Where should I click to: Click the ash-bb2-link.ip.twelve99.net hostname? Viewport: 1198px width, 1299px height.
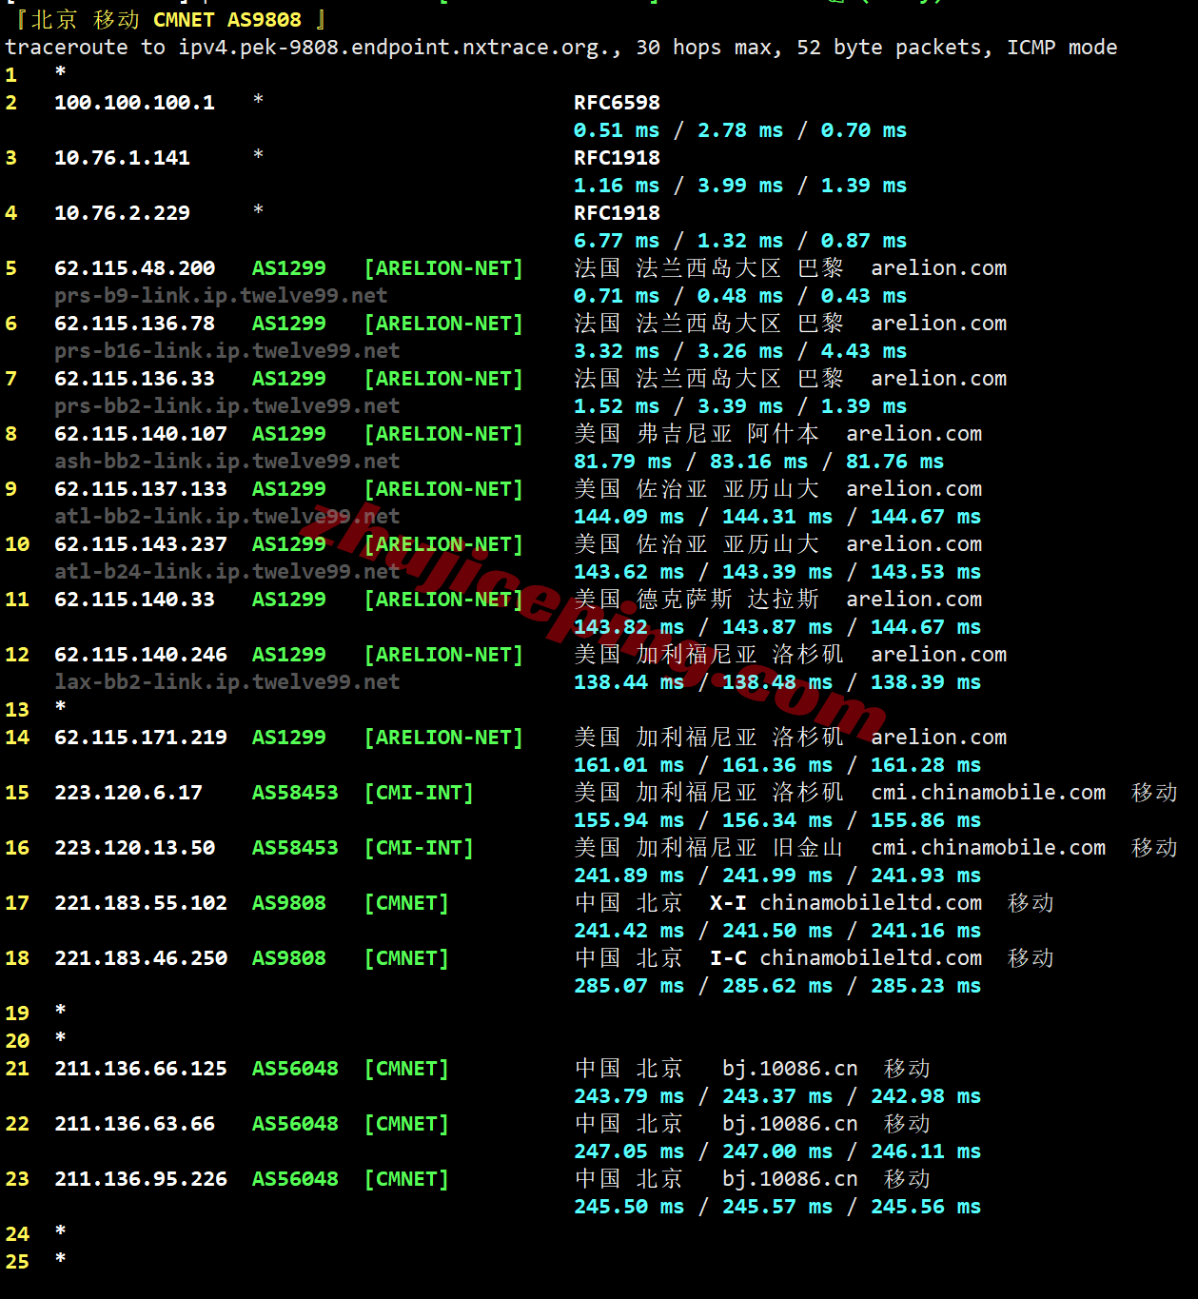(x=226, y=462)
